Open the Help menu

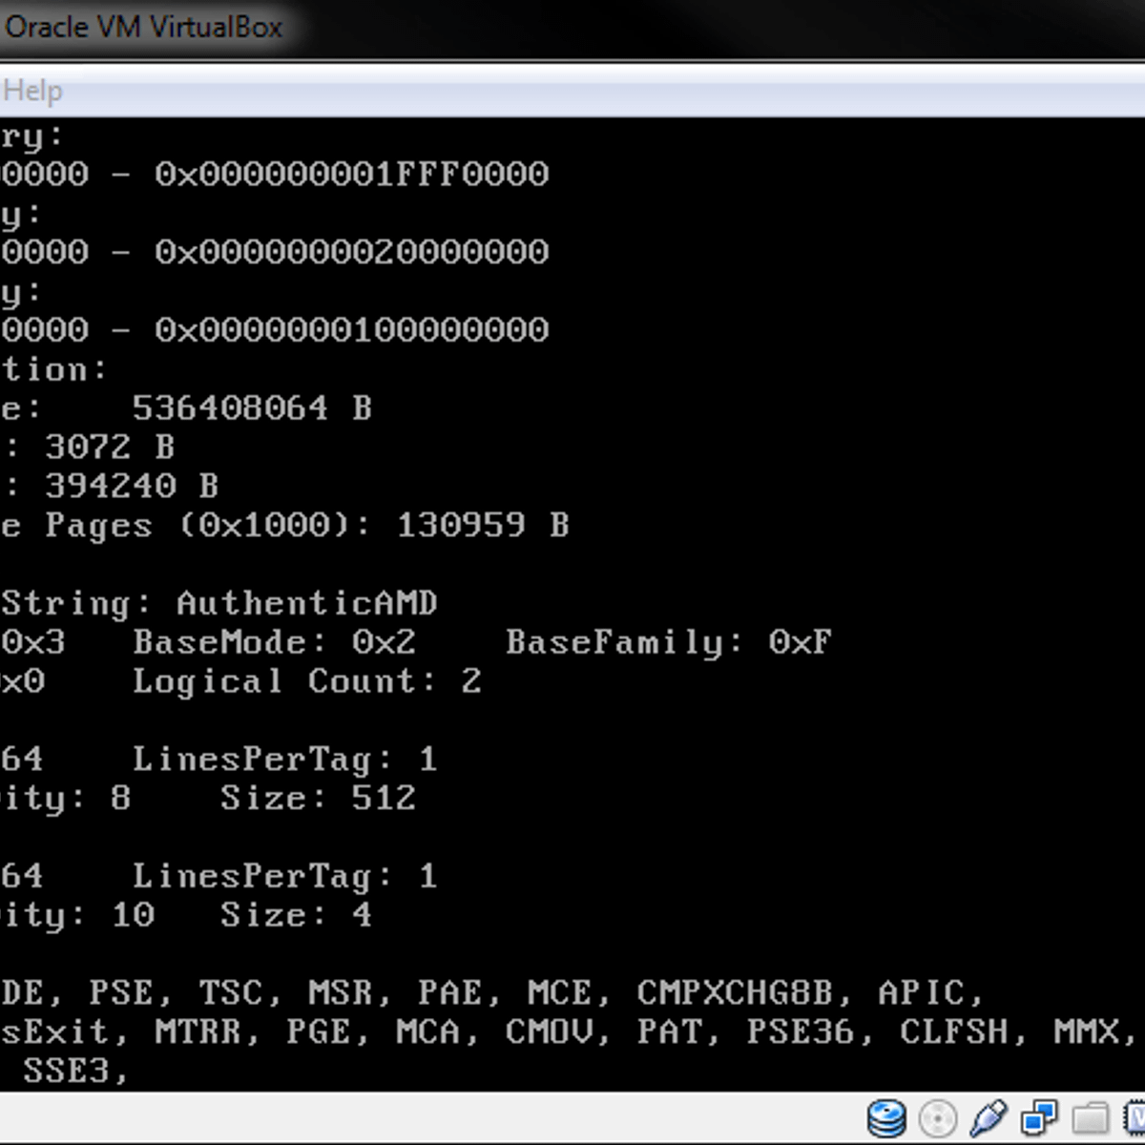32,91
